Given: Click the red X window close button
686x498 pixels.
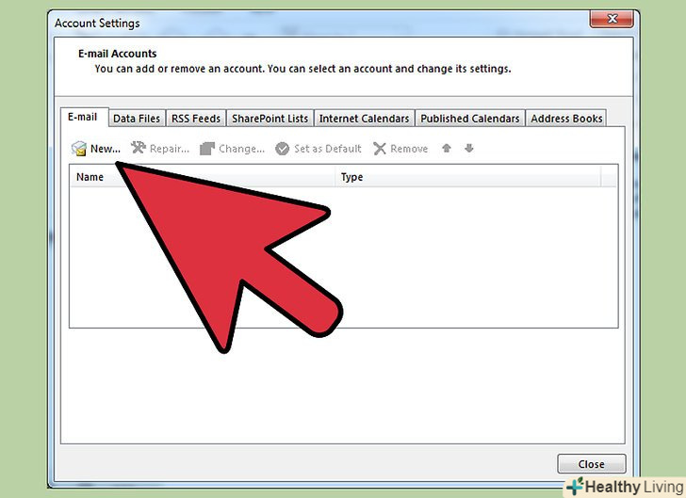Looking at the screenshot, I should (x=612, y=19).
